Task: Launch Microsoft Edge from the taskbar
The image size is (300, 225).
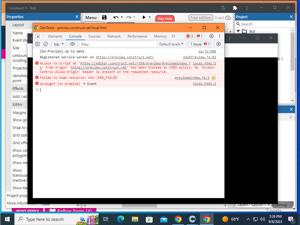Action: 120,219
